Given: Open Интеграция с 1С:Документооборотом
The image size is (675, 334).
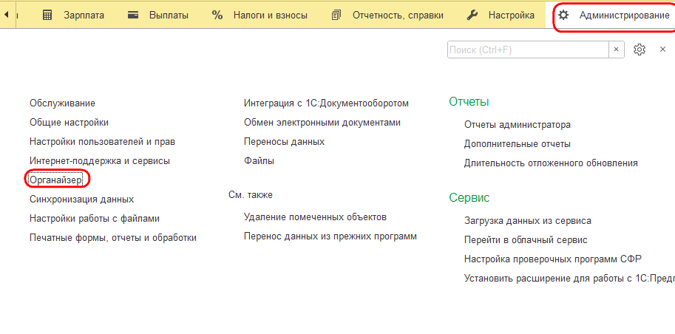Looking at the screenshot, I should (x=326, y=103).
